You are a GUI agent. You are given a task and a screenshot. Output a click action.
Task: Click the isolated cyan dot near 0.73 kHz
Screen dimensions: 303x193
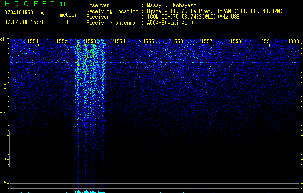point(65,152)
